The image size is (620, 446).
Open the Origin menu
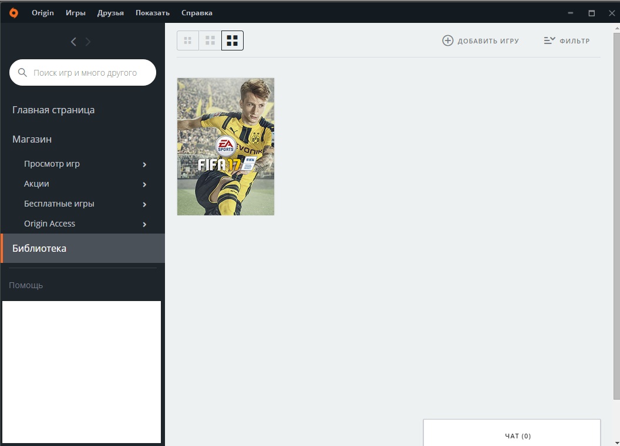pyautogui.click(x=43, y=13)
